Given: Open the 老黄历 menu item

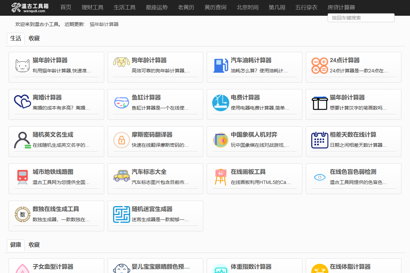Looking at the screenshot, I should (x=186, y=7).
